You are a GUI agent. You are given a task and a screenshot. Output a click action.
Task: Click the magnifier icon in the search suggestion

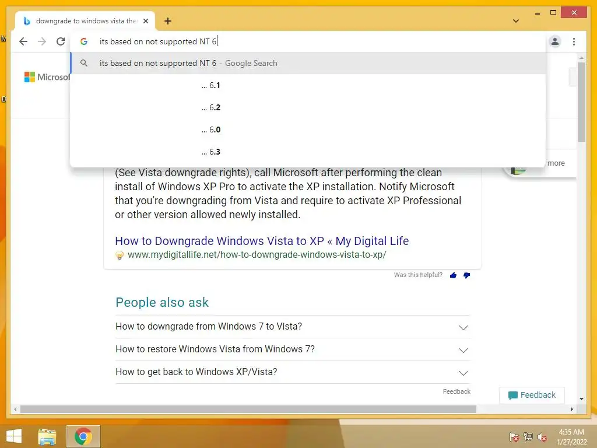coord(84,63)
